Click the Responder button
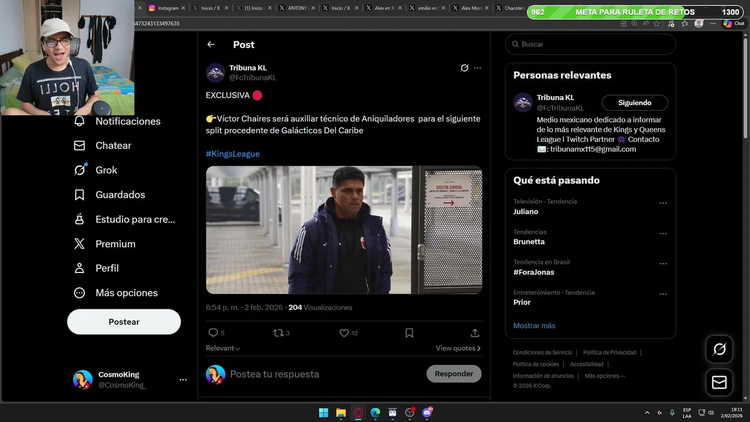 pos(454,374)
